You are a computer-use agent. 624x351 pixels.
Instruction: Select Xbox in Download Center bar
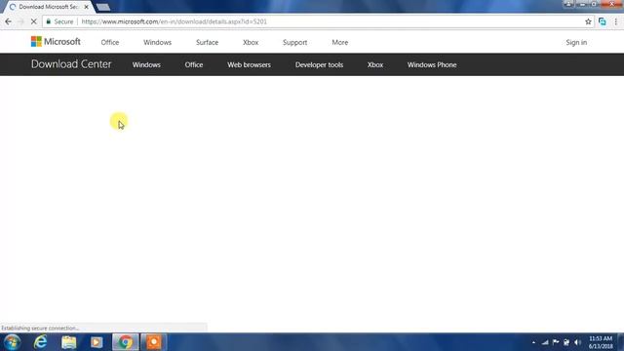pyautogui.click(x=375, y=65)
